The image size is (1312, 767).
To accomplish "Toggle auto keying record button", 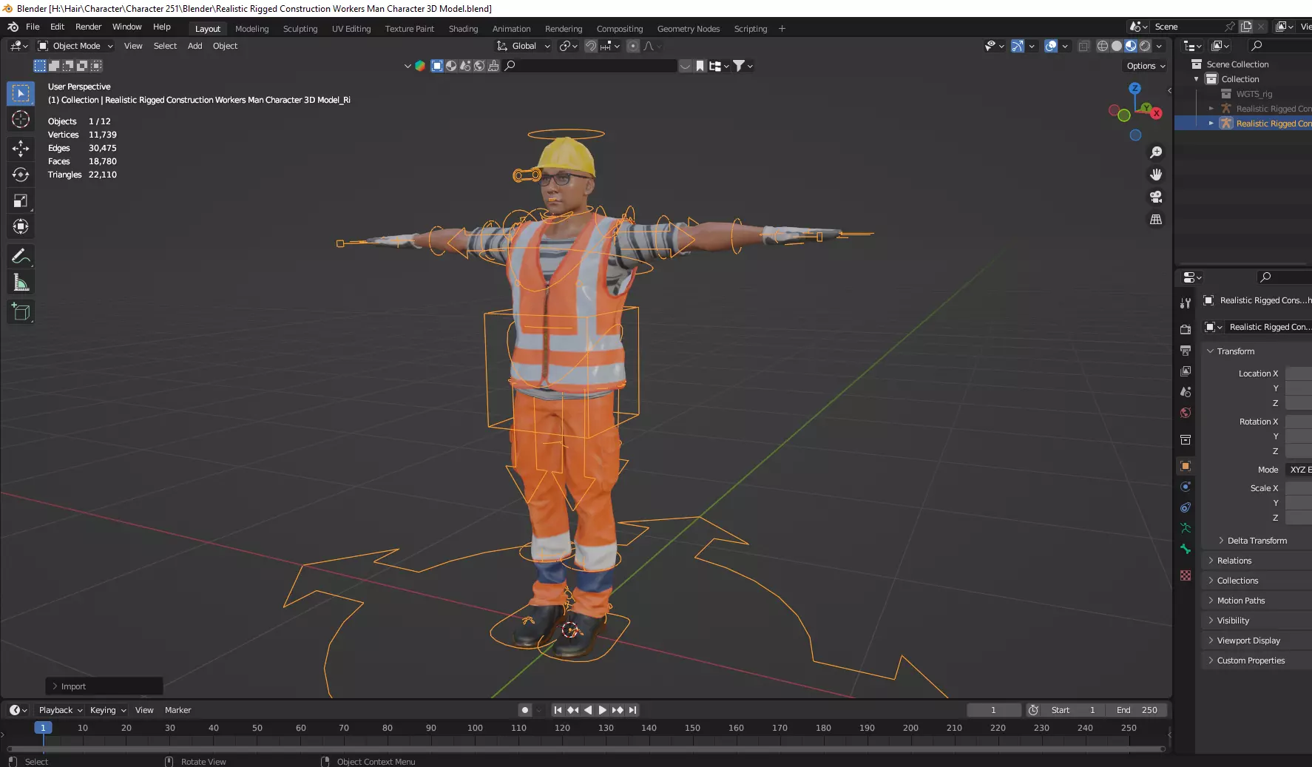I will [525, 710].
